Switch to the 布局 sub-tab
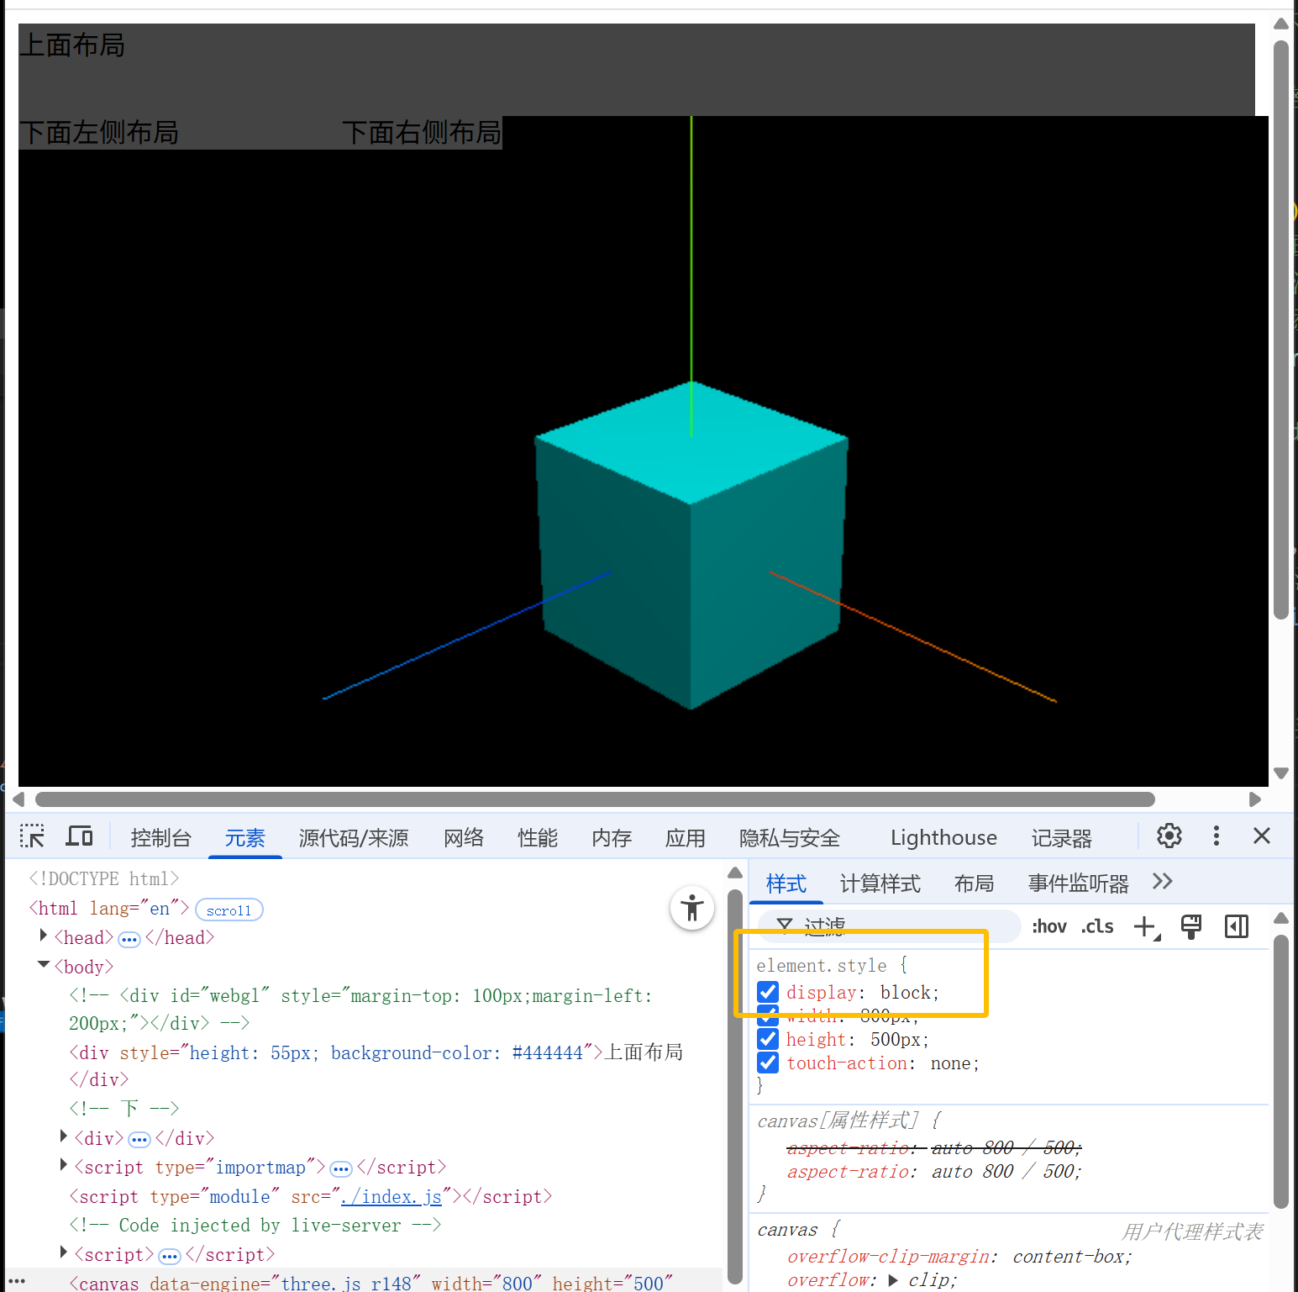Screen dimensions: 1298x1292 tap(975, 883)
